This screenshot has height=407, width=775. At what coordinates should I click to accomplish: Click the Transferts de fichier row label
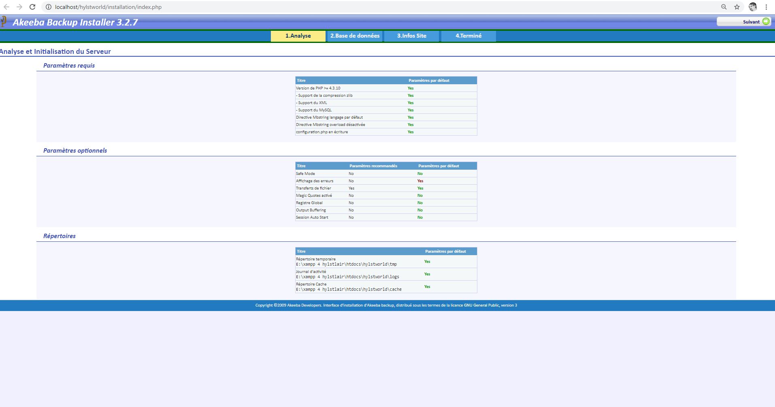(x=313, y=188)
